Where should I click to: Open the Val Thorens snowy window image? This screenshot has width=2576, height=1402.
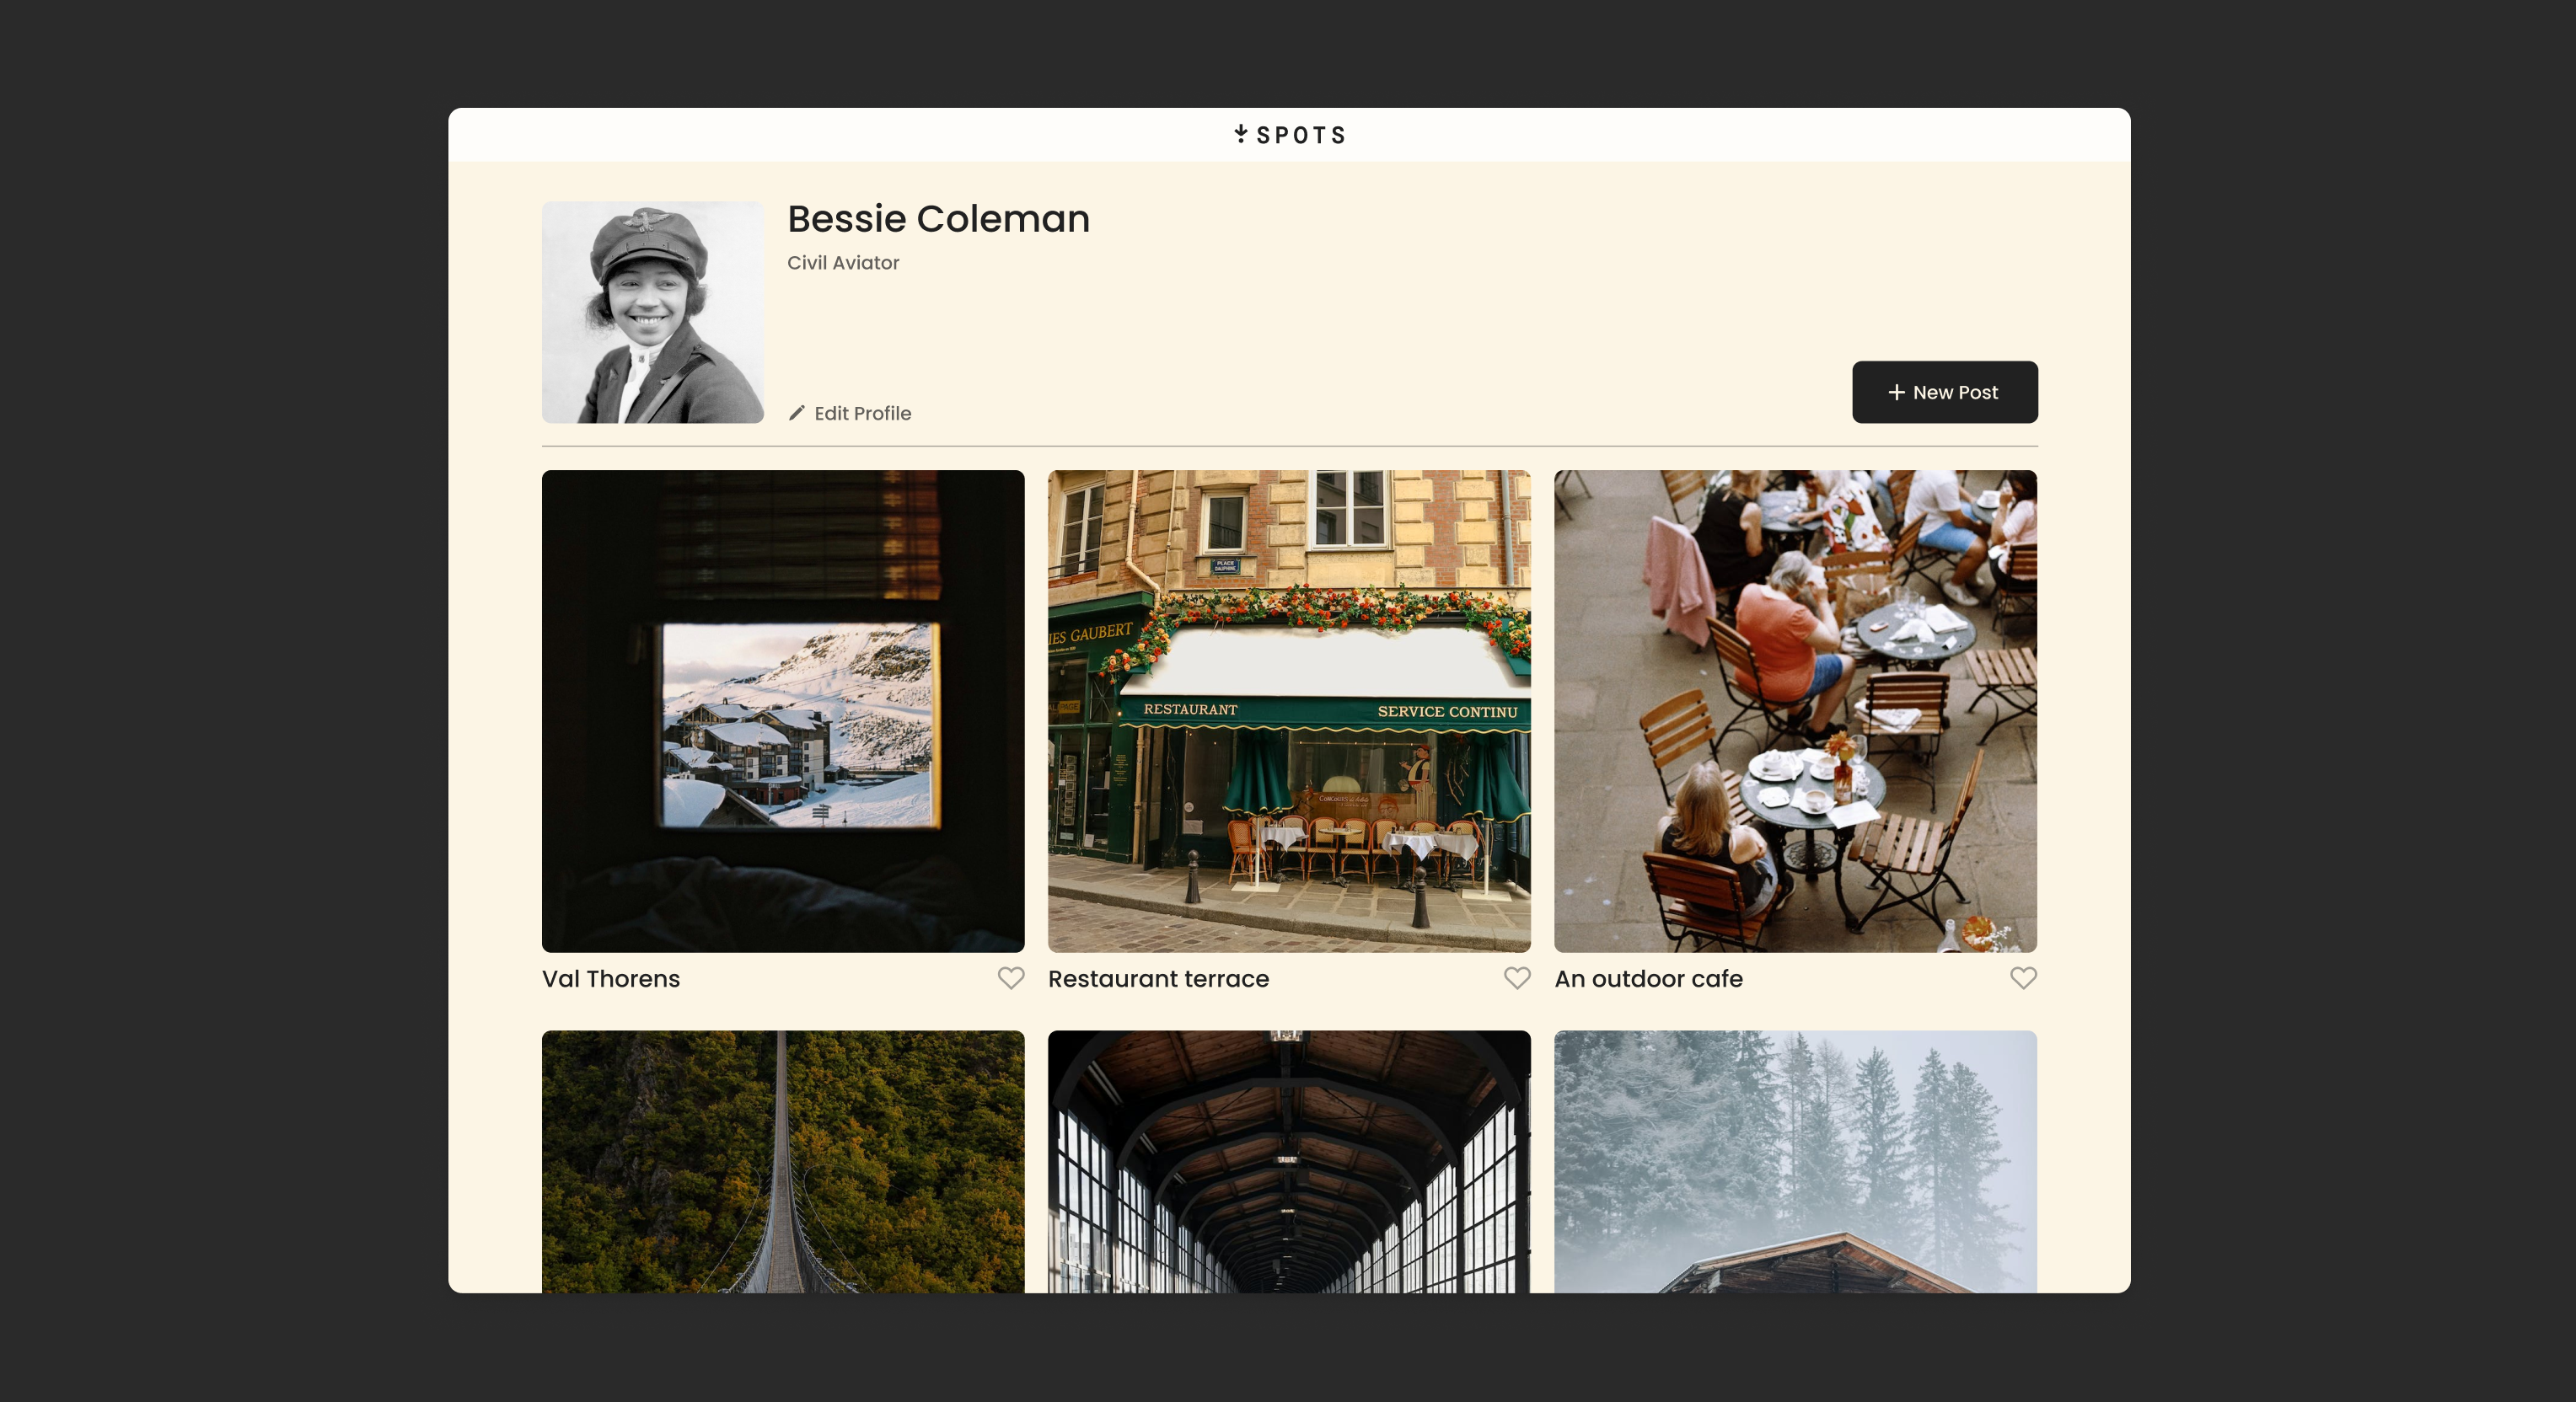tap(783, 710)
